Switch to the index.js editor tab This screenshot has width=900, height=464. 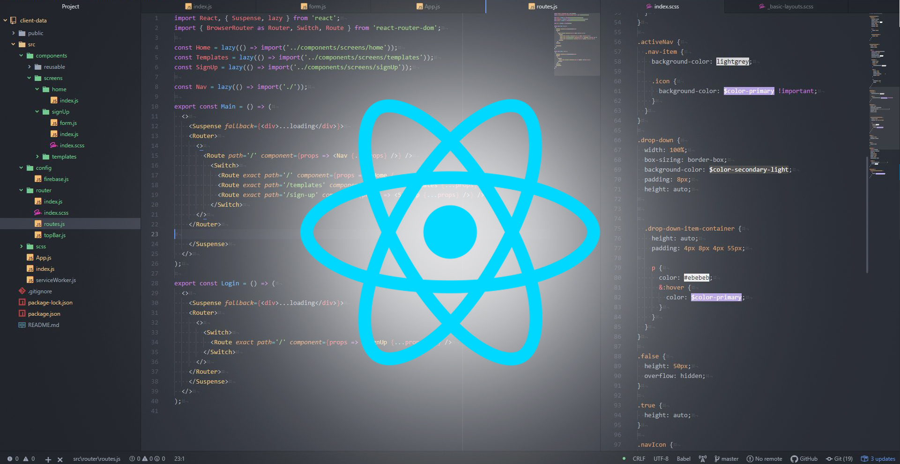[x=198, y=7]
